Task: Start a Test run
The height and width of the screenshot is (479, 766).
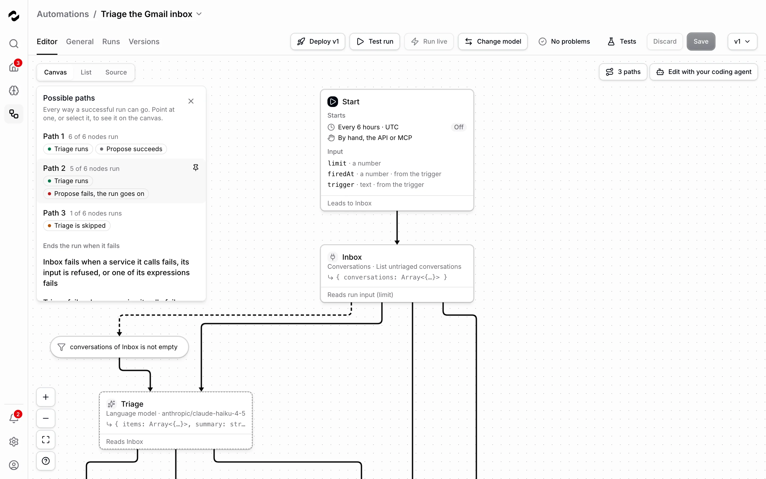Action: 375,42
